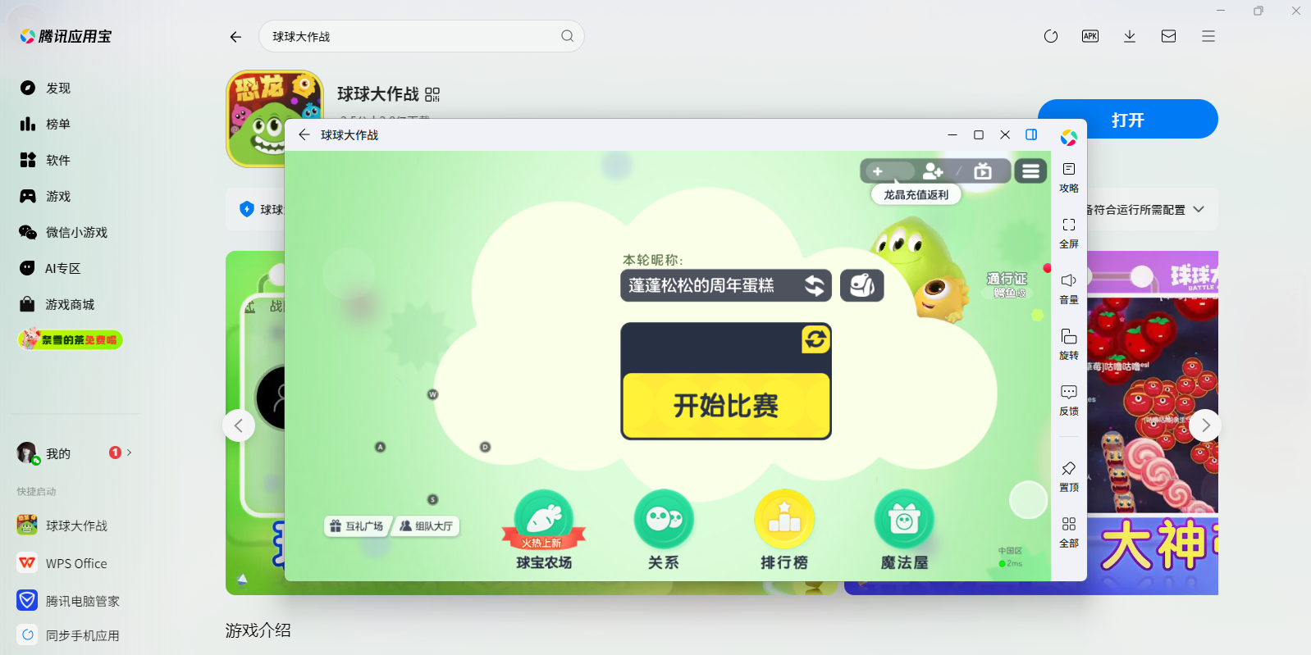
Task: Rotate the game screen with 旋转
Action: (1068, 337)
